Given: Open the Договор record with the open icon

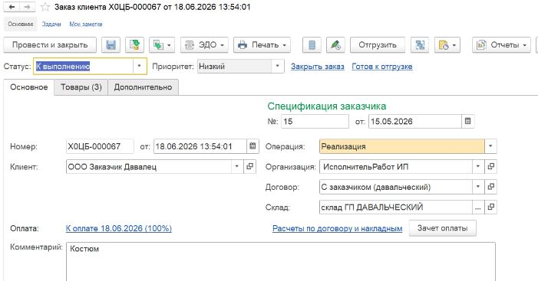Looking at the screenshot, I should (x=491, y=187).
